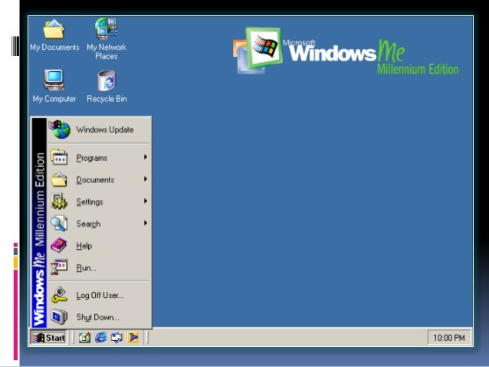Launch Internet Explorer from Quick Launch
Image resolution: width=489 pixels, height=367 pixels.
pos(100,337)
